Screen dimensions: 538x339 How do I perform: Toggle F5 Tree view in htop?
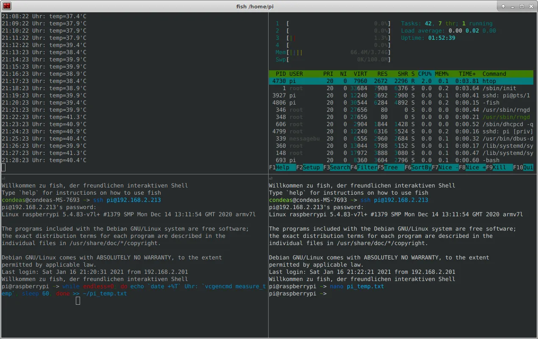point(391,168)
